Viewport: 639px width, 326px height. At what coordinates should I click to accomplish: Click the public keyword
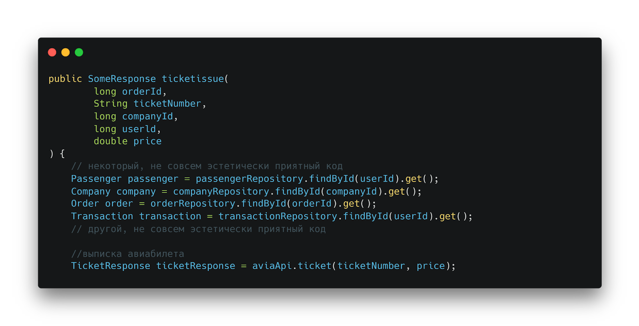pyautogui.click(x=65, y=79)
